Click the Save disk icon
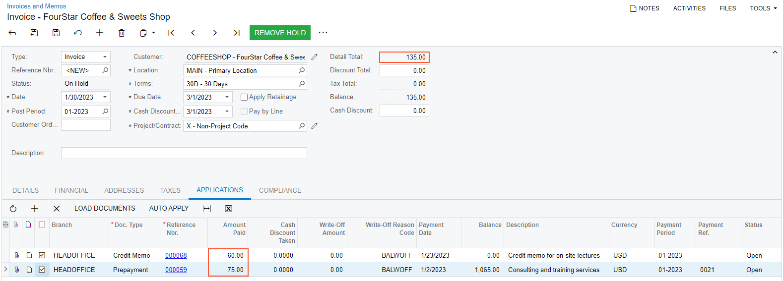The width and height of the screenshot is (783, 281). coord(56,33)
